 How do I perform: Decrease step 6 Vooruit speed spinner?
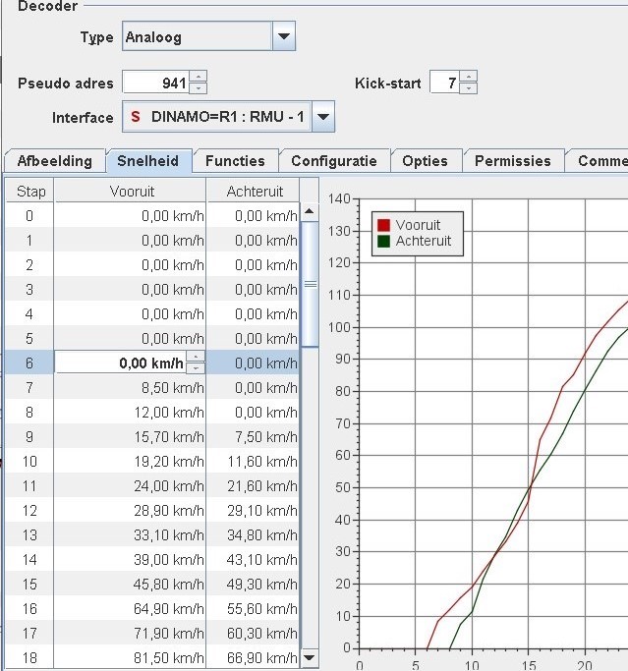[x=196, y=368]
